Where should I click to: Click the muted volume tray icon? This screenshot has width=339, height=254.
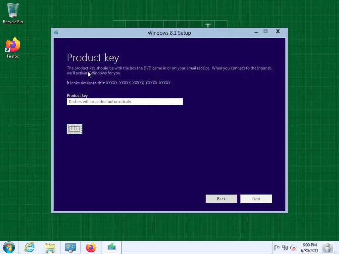click(293, 248)
